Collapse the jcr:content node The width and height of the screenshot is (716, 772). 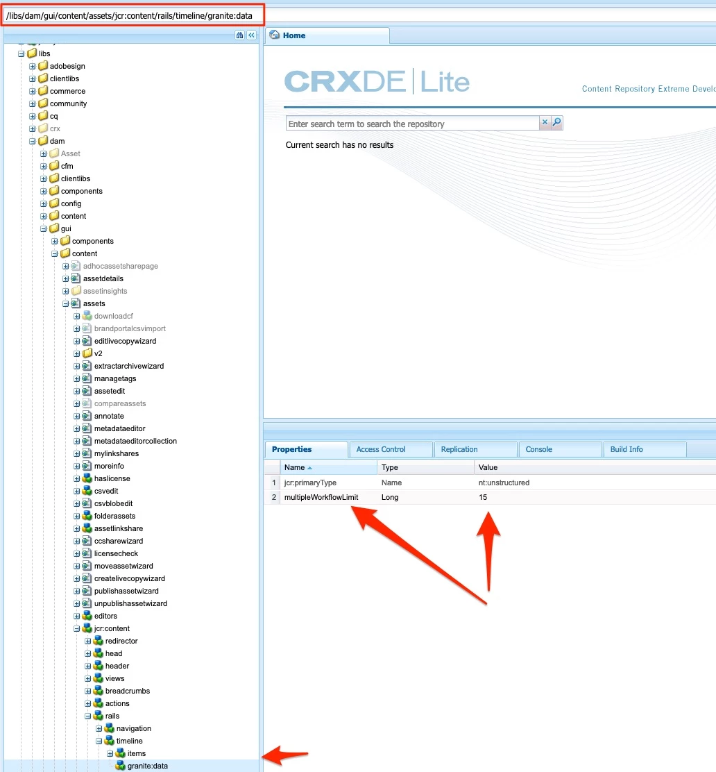point(77,629)
